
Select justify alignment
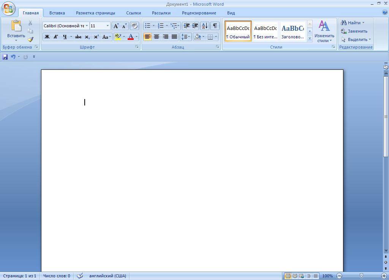(x=174, y=37)
